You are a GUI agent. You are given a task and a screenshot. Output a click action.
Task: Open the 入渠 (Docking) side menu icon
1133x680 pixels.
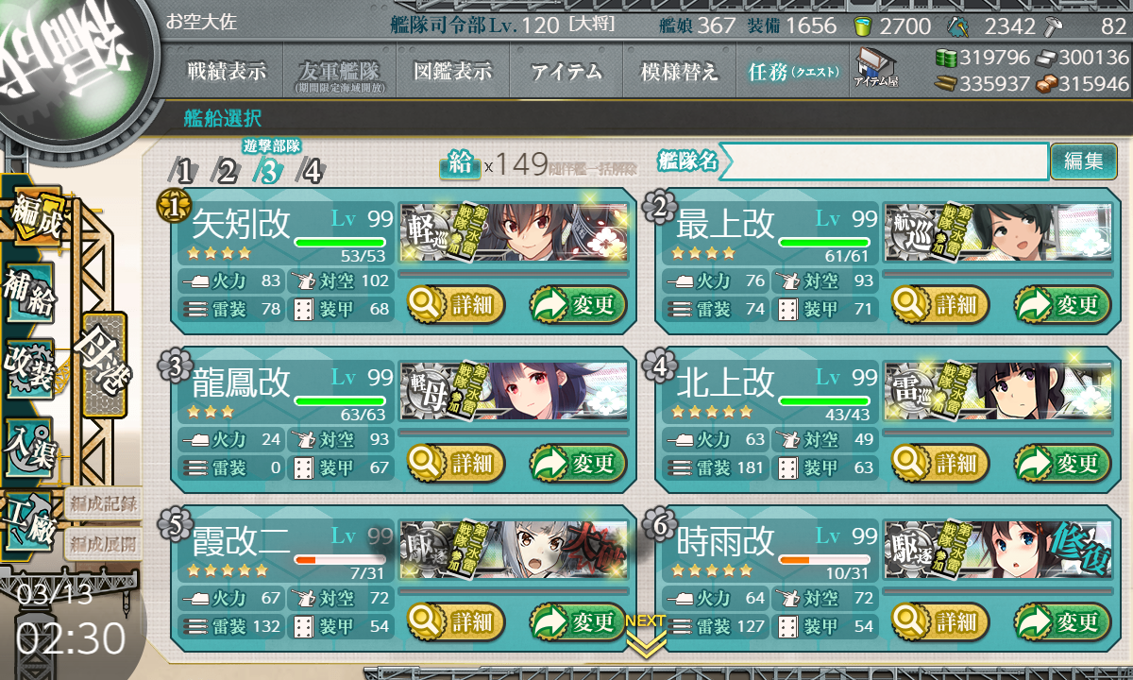tap(29, 444)
